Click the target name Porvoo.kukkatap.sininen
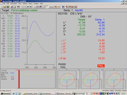This screenshot has height=95, width=127. coord(24,10)
